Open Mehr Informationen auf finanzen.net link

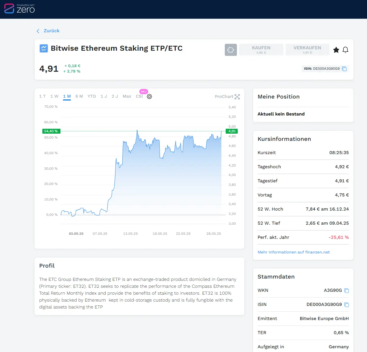point(294,252)
